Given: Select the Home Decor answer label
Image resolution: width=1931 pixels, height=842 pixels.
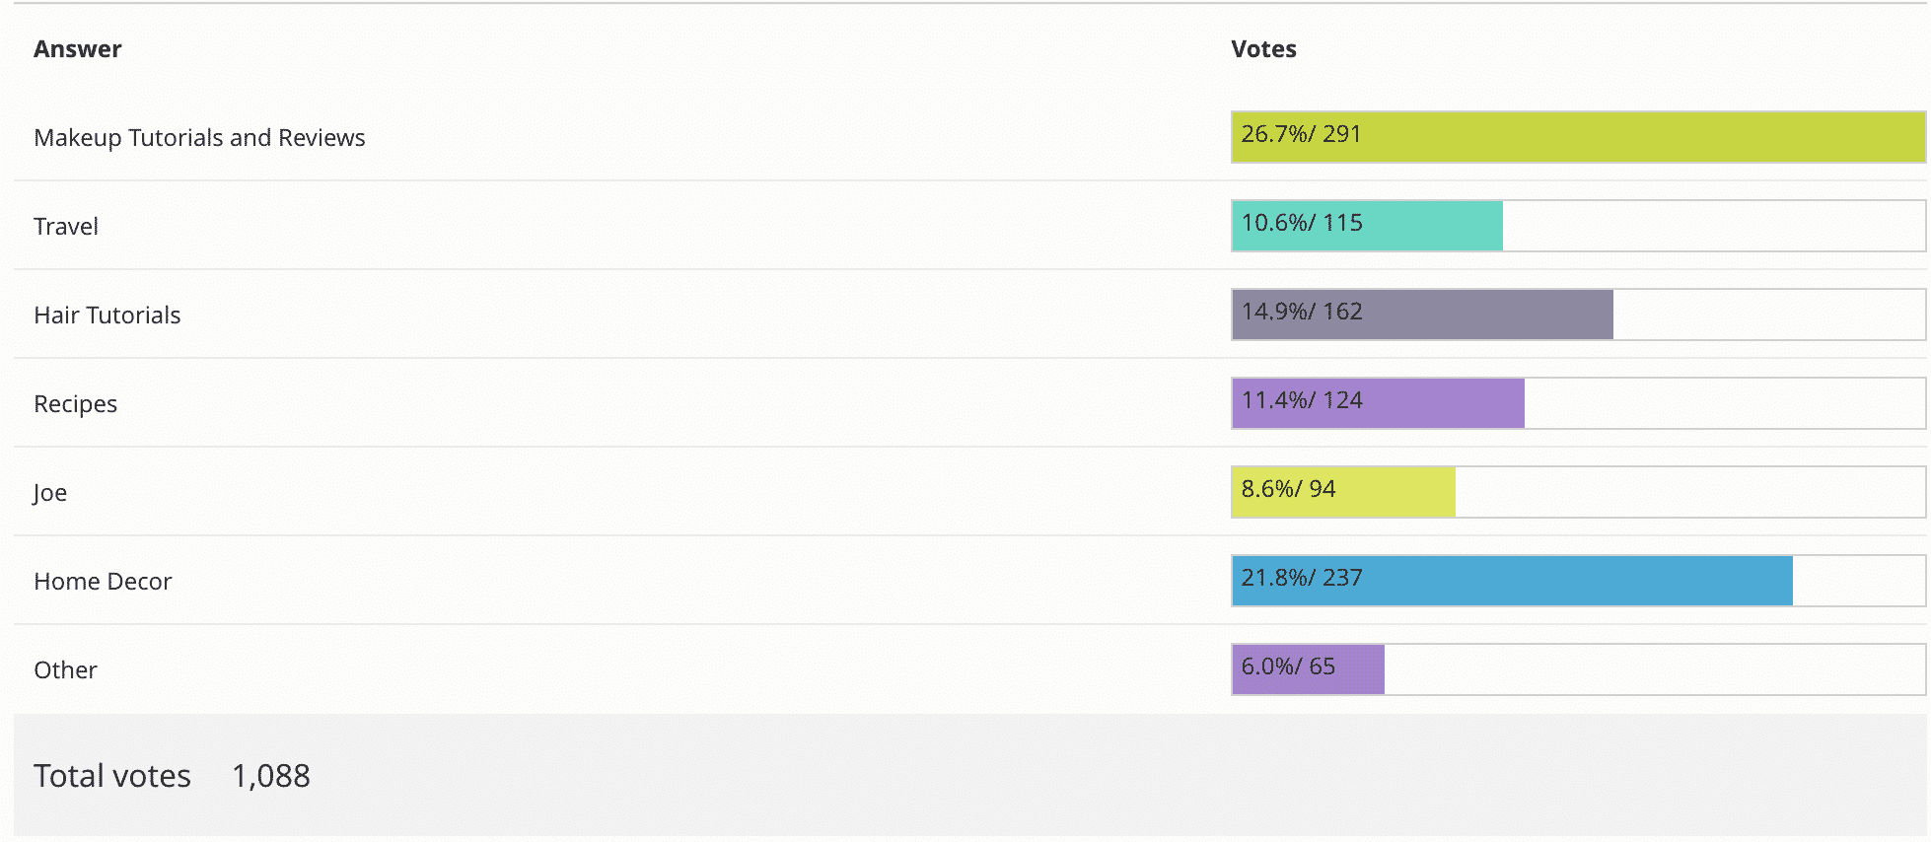Looking at the screenshot, I should point(103,582).
